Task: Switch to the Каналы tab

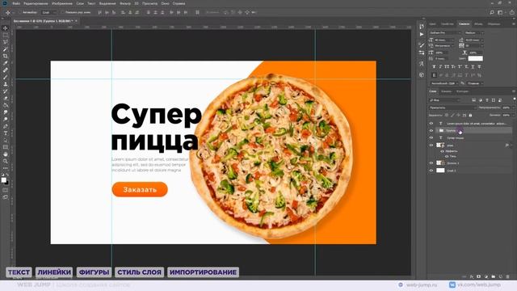Action: 446,91
